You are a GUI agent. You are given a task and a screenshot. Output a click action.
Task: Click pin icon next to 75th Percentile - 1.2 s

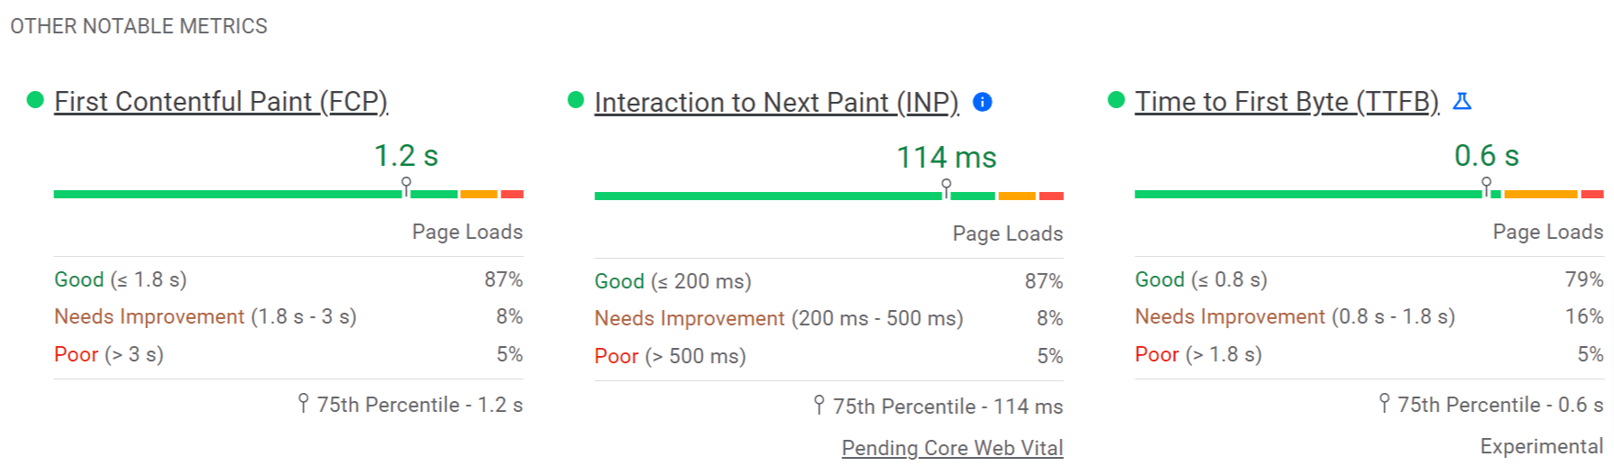click(304, 403)
